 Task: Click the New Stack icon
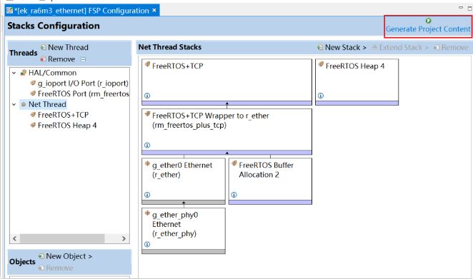pyautogui.click(x=320, y=47)
